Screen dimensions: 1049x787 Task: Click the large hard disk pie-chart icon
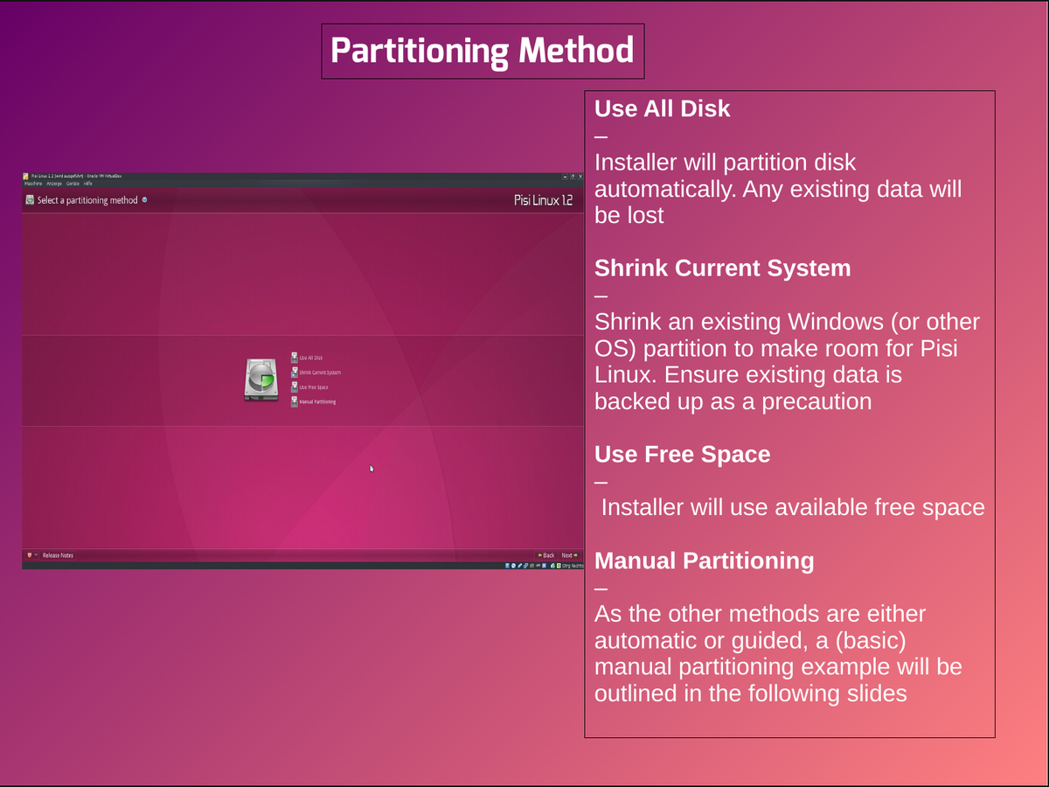(263, 379)
